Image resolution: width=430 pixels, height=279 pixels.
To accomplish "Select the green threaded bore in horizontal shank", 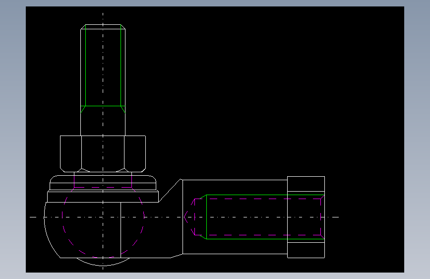I will [262, 217].
